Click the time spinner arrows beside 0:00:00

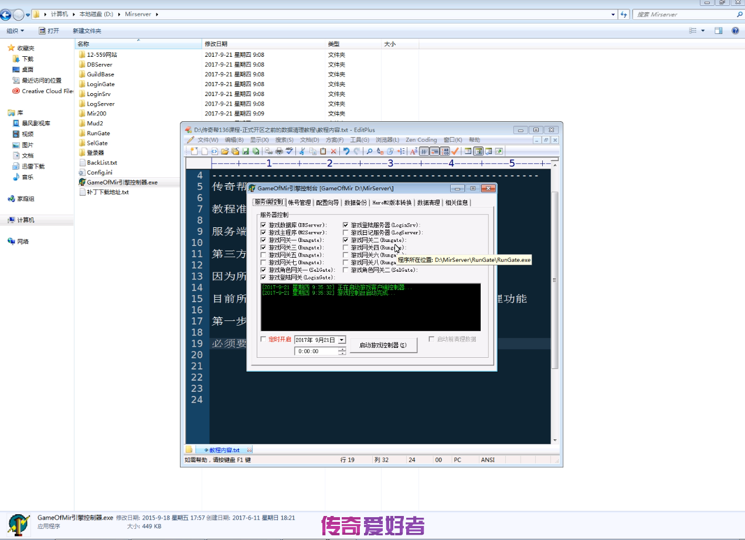pyautogui.click(x=342, y=351)
